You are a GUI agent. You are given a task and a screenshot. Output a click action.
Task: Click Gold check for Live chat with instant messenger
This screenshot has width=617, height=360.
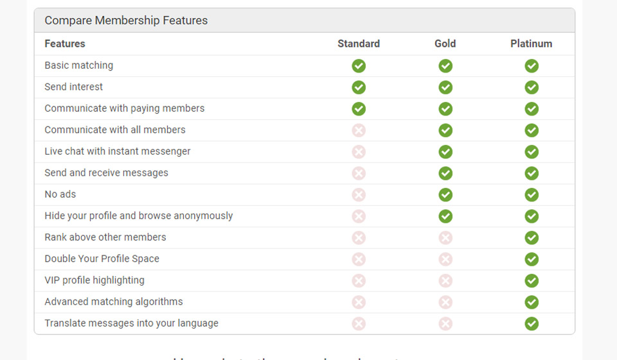[x=445, y=152]
